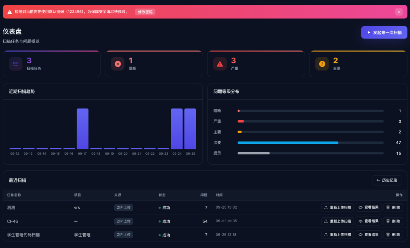The width and height of the screenshot is (410, 248).
Task: Click the 主要 level distribution bar
Action: tap(311, 132)
